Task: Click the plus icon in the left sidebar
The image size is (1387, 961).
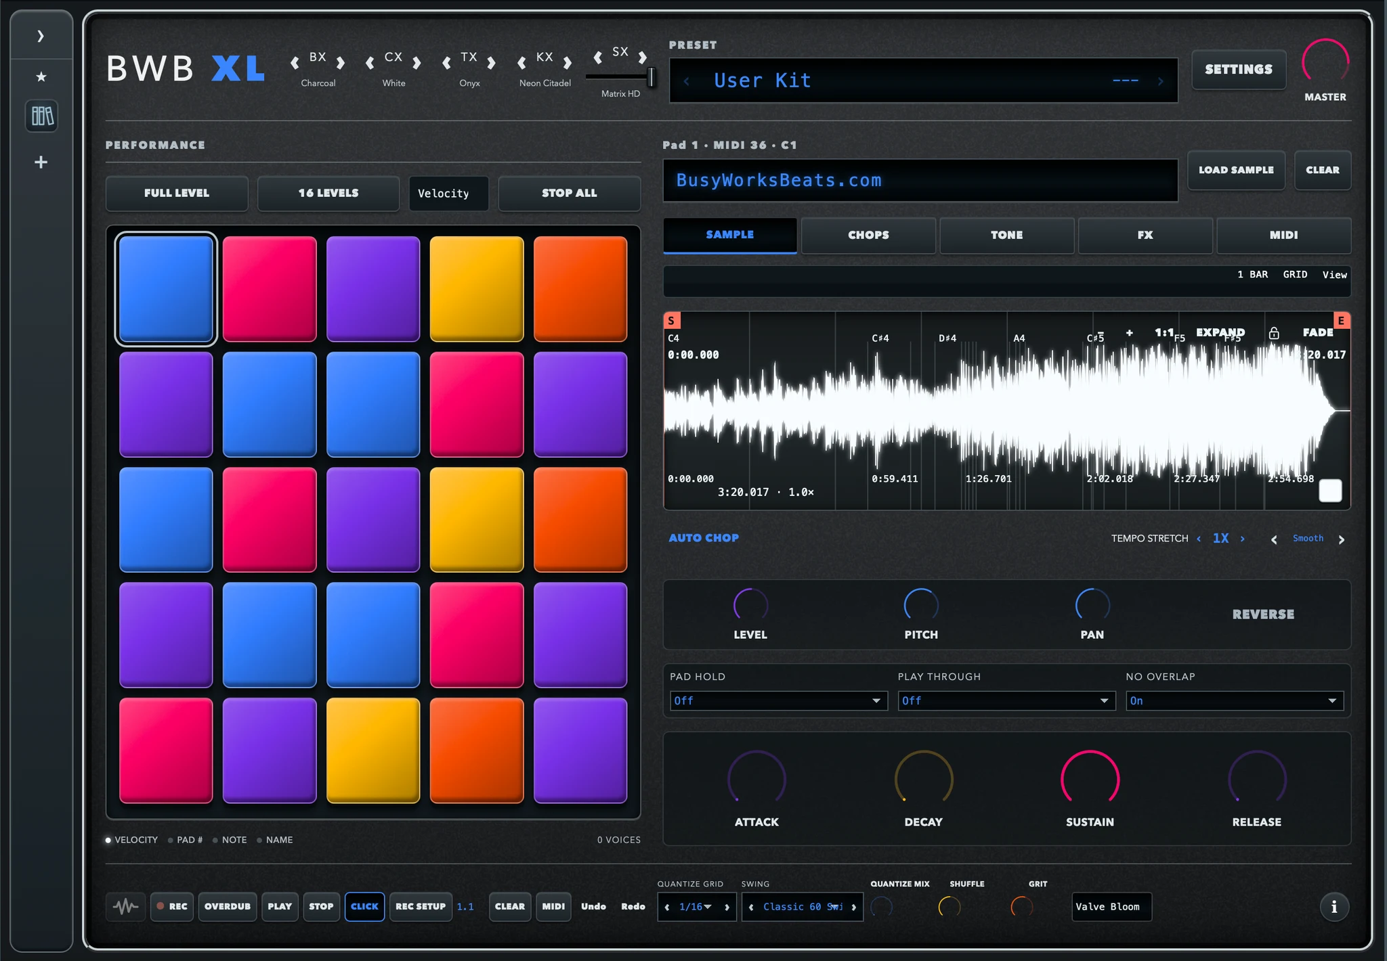Action: click(41, 162)
